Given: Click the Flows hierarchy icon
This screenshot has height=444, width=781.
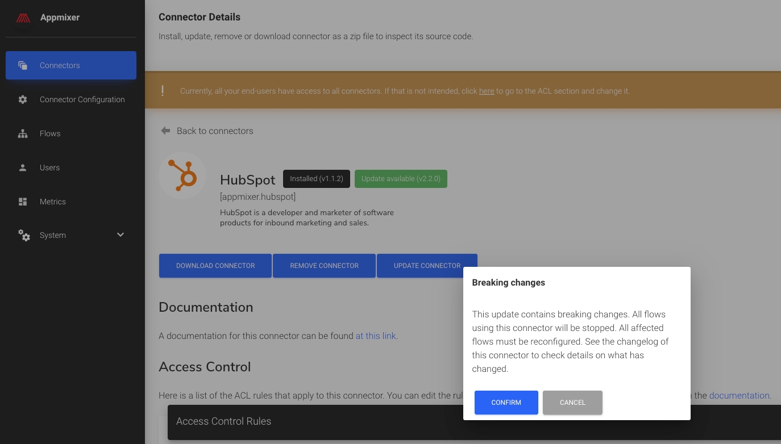Looking at the screenshot, I should point(23,133).
